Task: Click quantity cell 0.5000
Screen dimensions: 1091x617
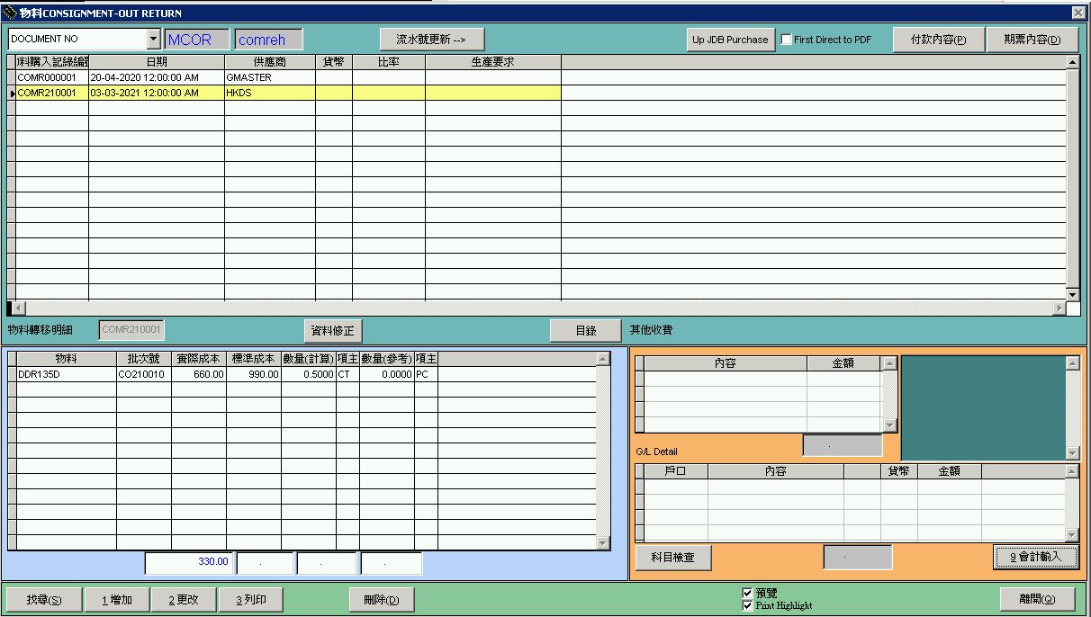Action: (x=309, y=374)
